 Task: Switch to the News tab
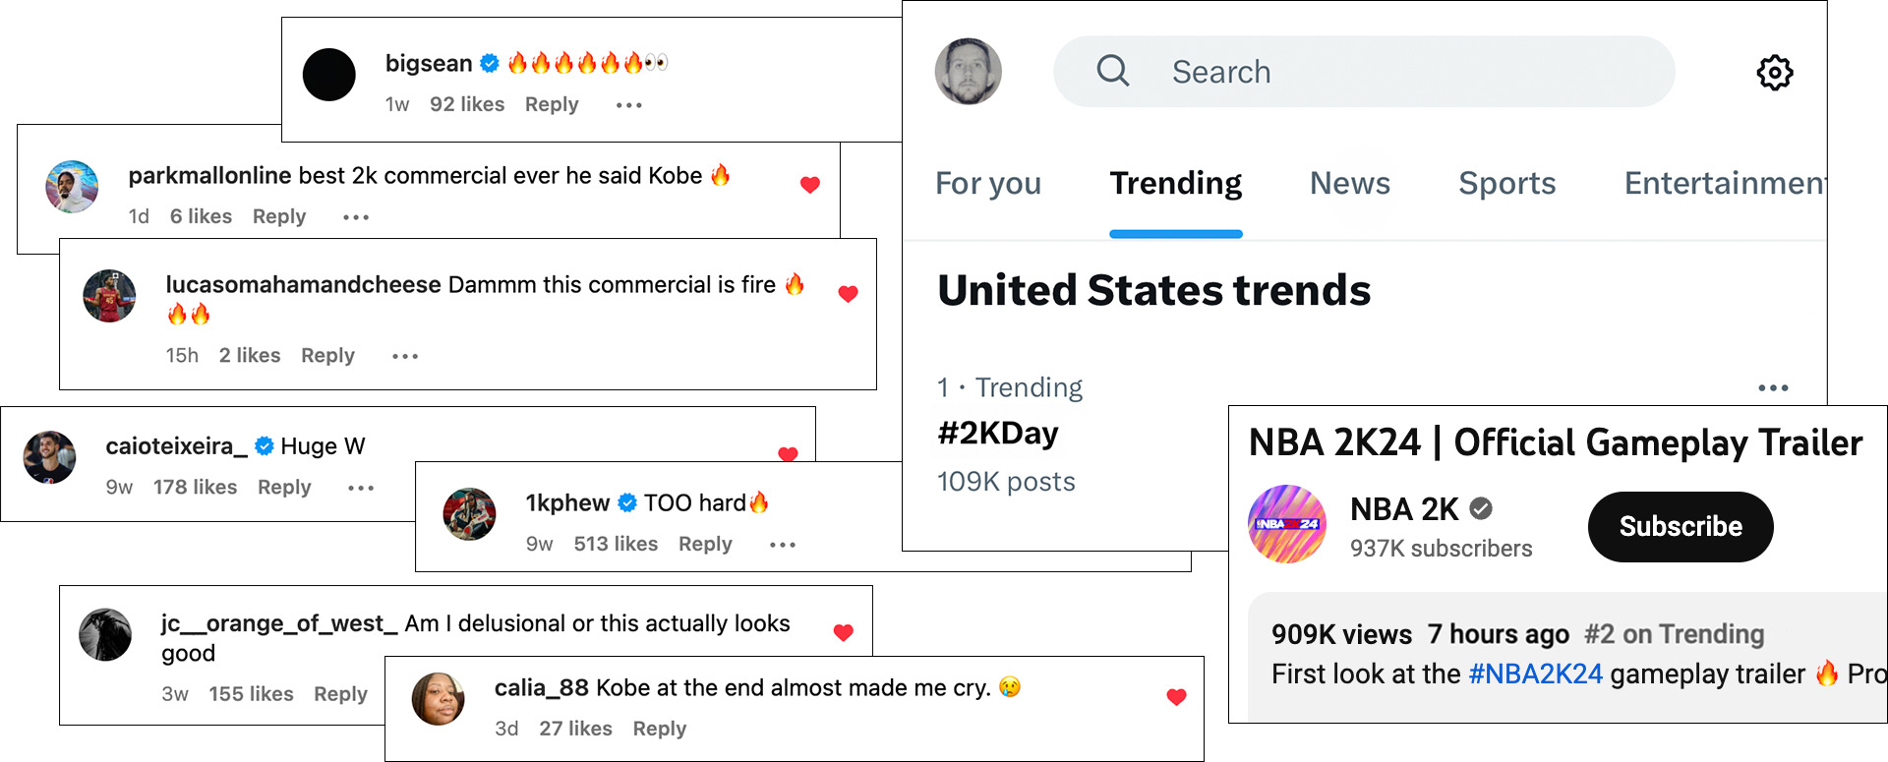point(1349,184)
